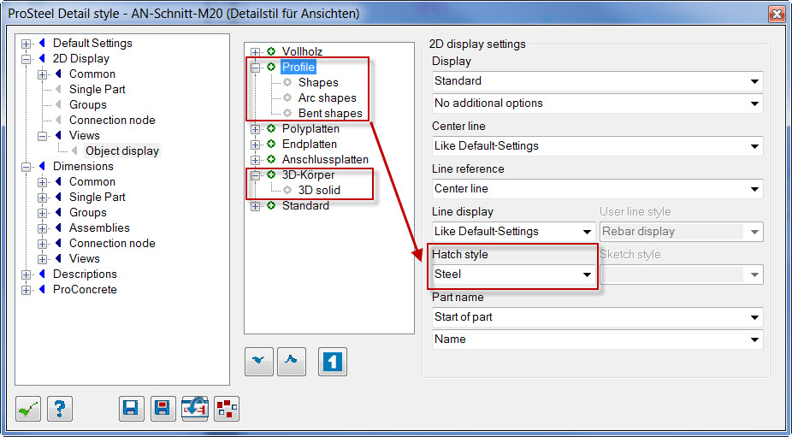Screen dimensions: 792x437
Task: Click the green circle icon beside Standard
Action: click(272, 205)
